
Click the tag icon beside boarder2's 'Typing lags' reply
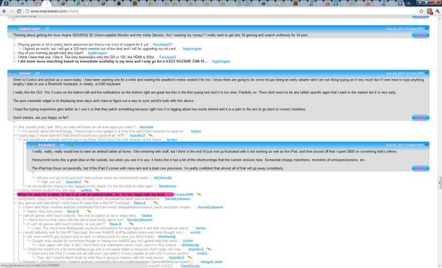150,136
